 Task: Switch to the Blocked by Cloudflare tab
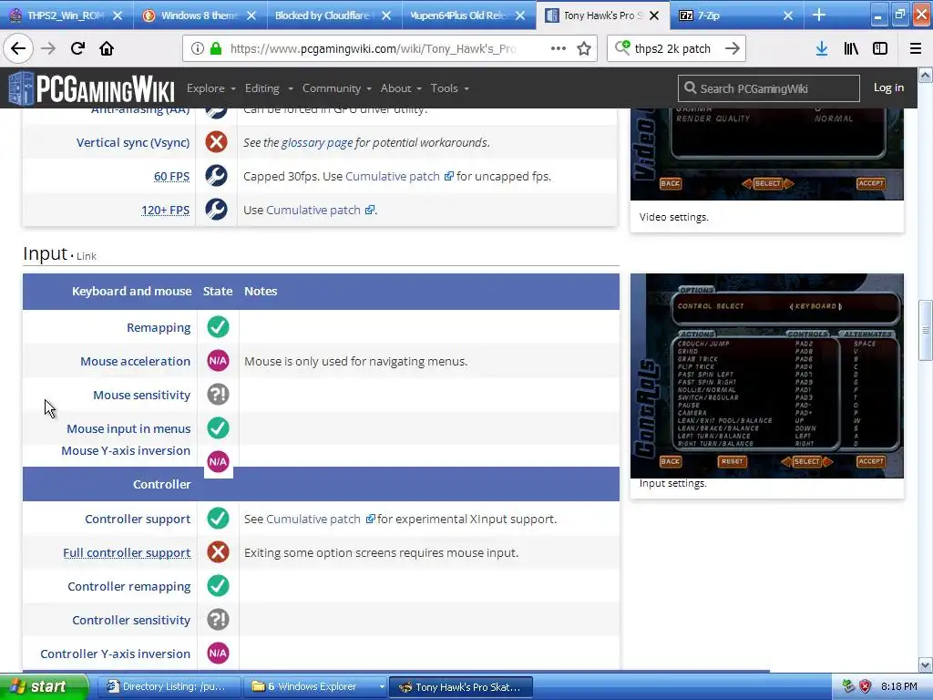tap(332, 15)
